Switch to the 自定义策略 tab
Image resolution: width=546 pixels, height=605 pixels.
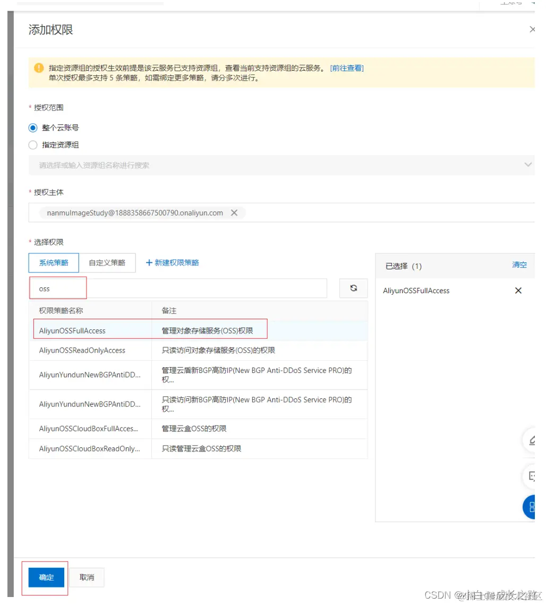(108, 262)
